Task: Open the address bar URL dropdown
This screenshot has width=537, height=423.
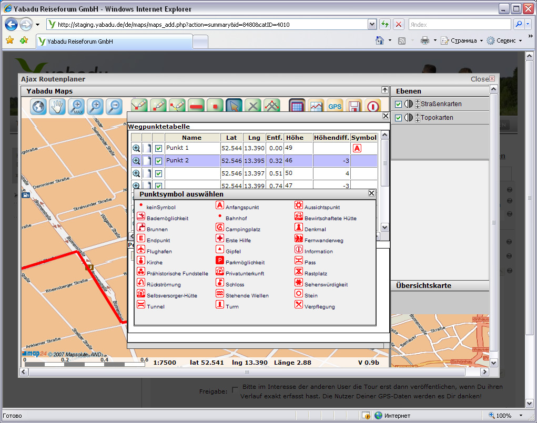Action: pyautogui.click(x=372, y=24)
